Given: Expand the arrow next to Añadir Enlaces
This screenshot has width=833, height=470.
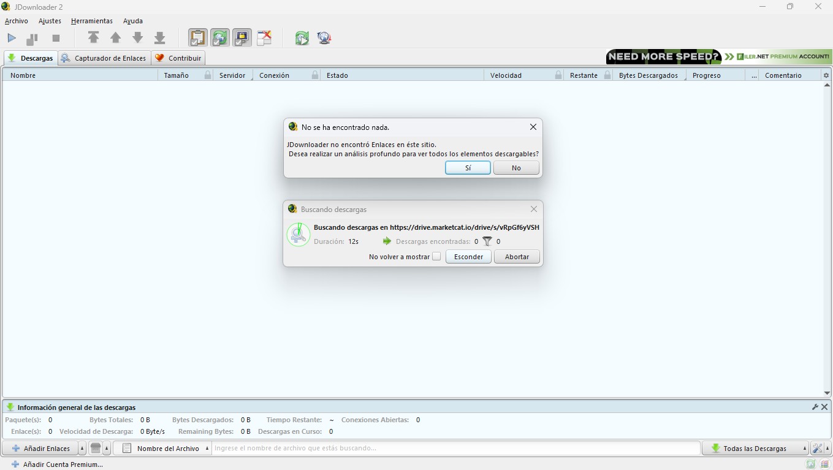Looking at the screenshot, I should click(82, 449).
